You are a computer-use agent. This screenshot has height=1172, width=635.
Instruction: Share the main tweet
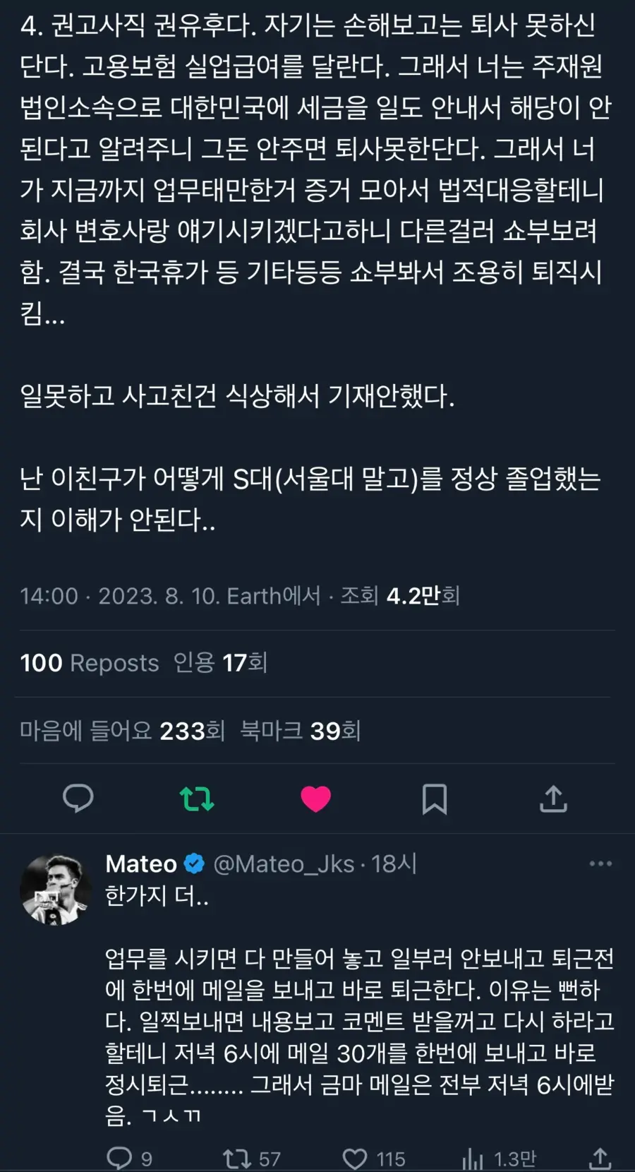pyautogui.click(x=553, y=799)
